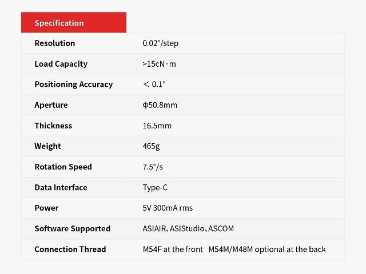This screenshot has width=366, height=274.
Task: Click the Φ50.8mm aperture value
Action: (160, 105)
